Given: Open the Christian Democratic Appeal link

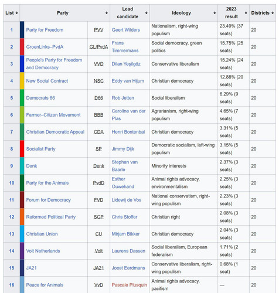Looking at the screenshot, I should pyautogui.click(x=55, y=132).
